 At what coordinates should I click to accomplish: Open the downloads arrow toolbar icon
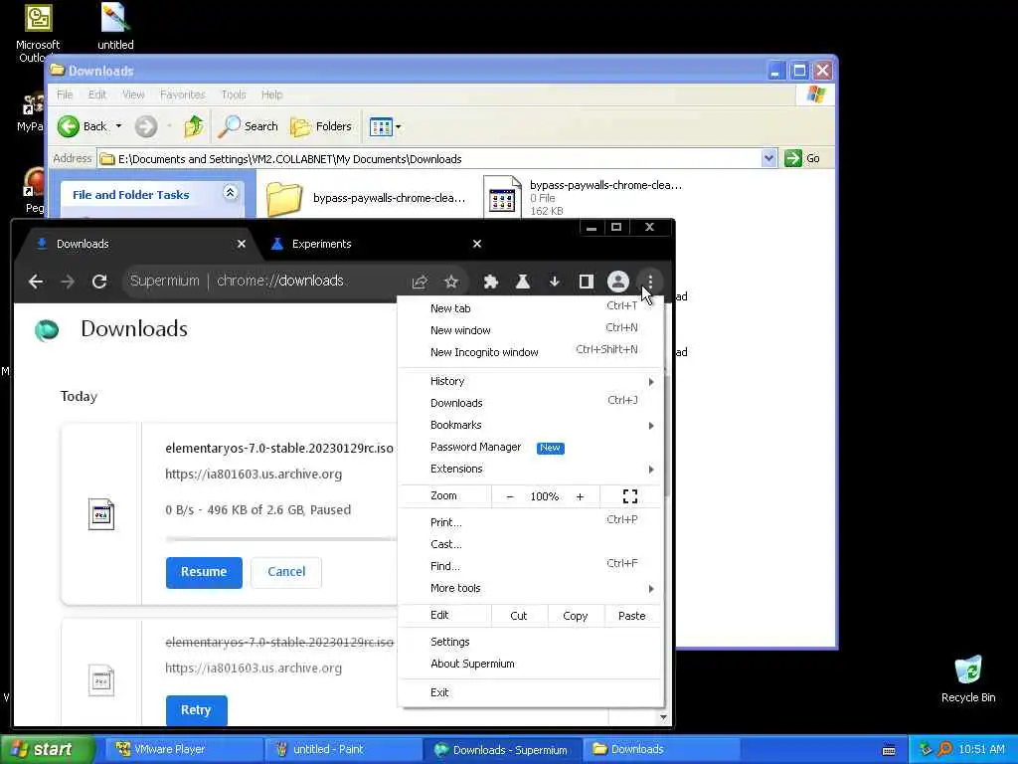555,282
